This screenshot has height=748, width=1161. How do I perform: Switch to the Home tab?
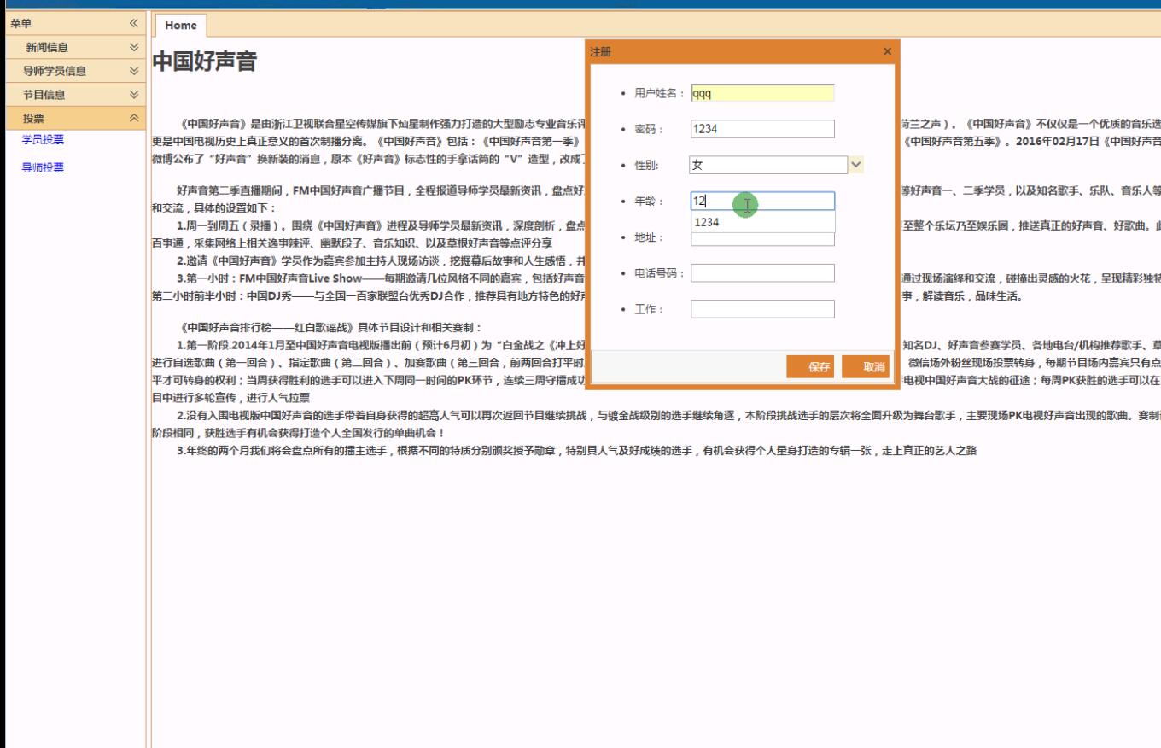click(x=181, y=26)
